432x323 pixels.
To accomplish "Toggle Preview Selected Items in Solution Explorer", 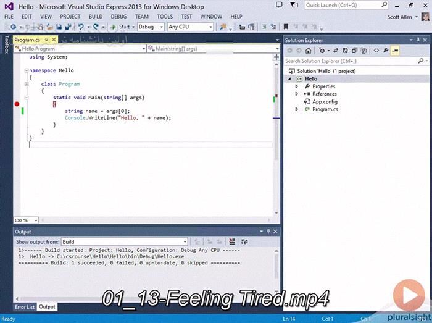I will pyautogui.click(x=395, y=51).
